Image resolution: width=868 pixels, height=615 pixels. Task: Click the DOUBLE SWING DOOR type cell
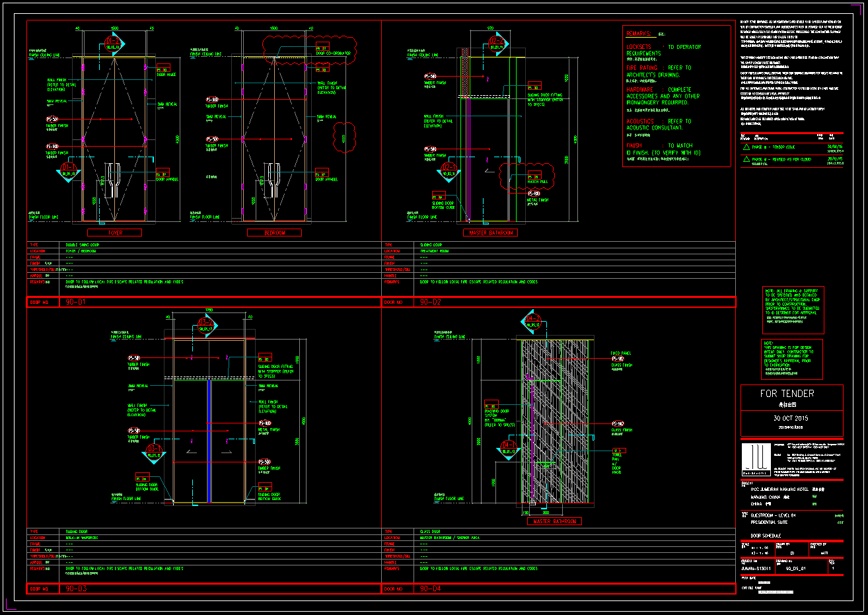83,245
